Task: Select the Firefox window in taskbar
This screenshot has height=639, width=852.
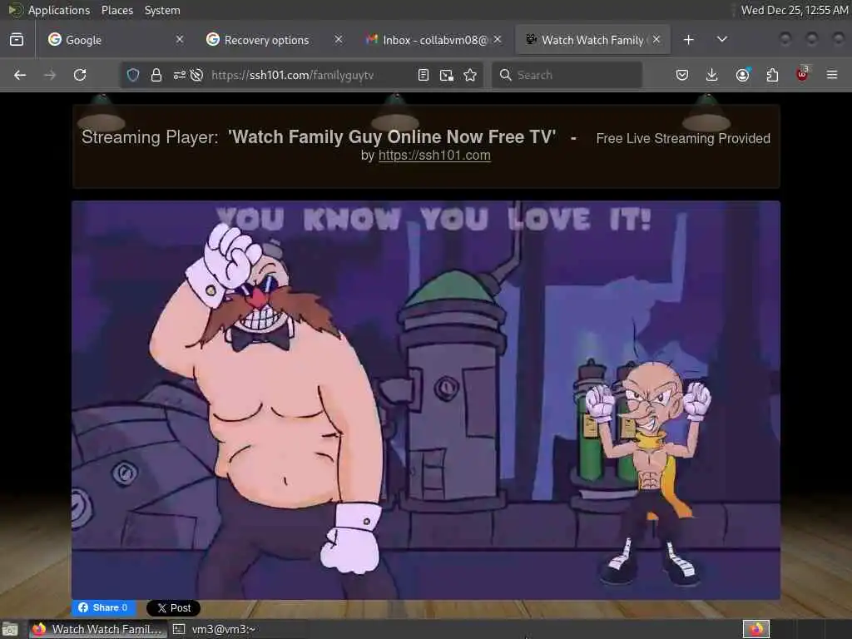Action: (98, 629)
